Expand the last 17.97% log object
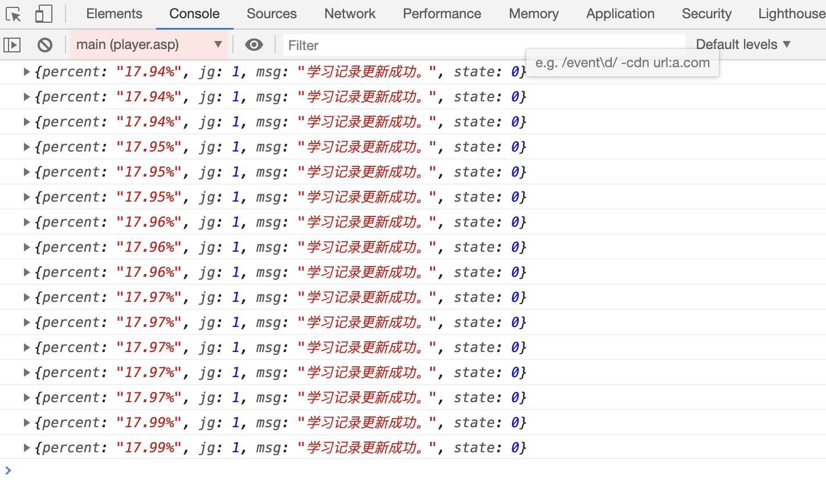 click(x=26, y=398)
